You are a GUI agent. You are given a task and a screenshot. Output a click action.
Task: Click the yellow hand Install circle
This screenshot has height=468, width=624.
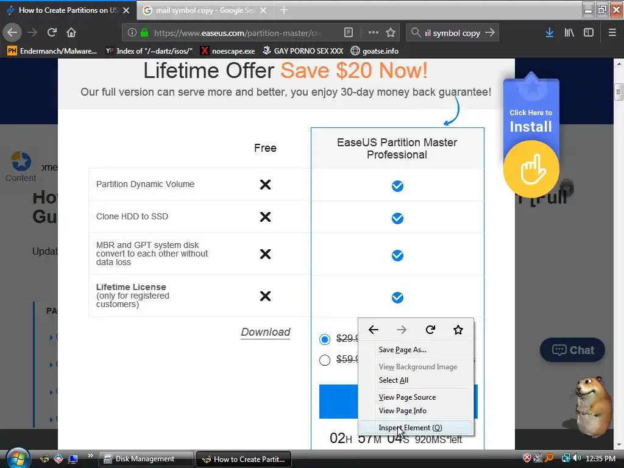click(x=531, y=169)
